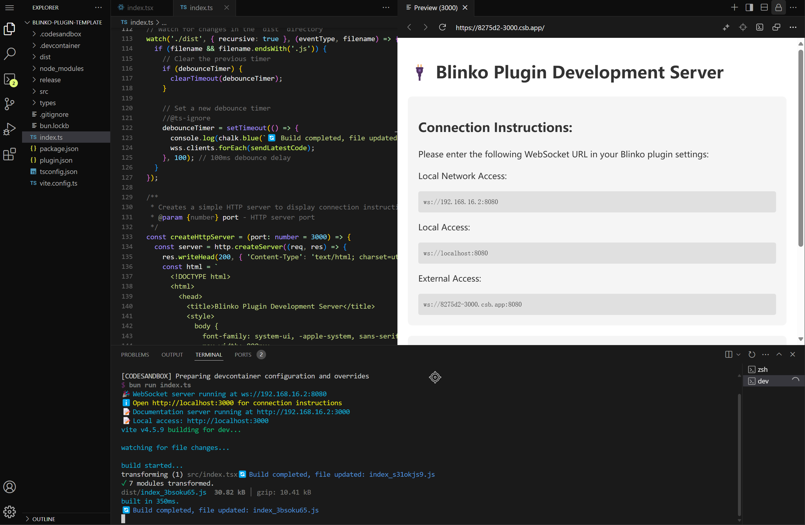The image size is (805, 525).
Task: Open the .gitignore file
Action: 66,114
